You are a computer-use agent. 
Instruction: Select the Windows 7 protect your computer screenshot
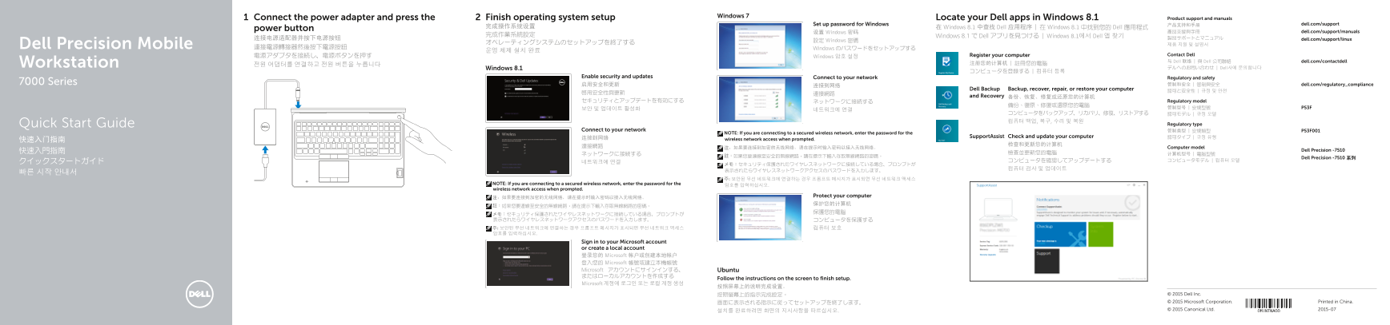coord(760,217)
